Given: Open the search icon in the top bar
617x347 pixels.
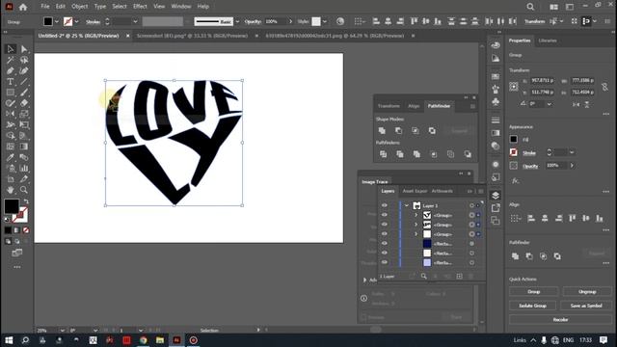Looking at the screenshot, I should coord(530,7).
